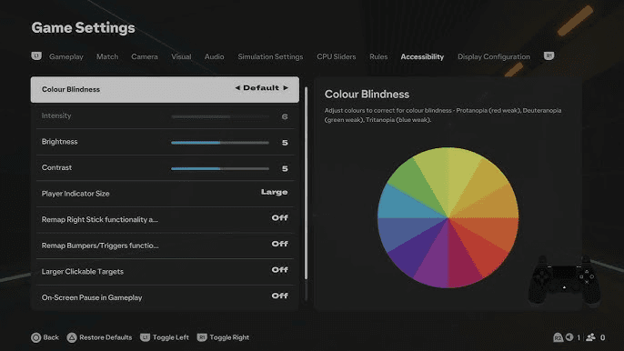Switch to the Camera tab
This screenshot has height=351, width=624.
[x=145, y=56]
